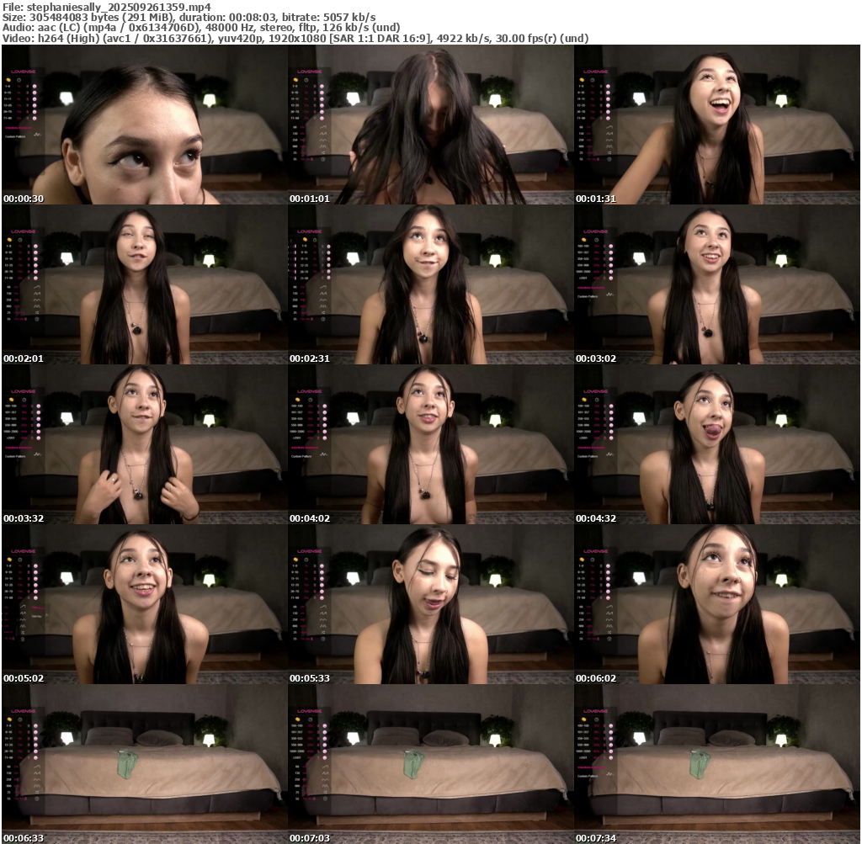Open the final frame at 00:07:34
Image resolution: width=862 pixels, height=844 pixels.
(716, 764)
